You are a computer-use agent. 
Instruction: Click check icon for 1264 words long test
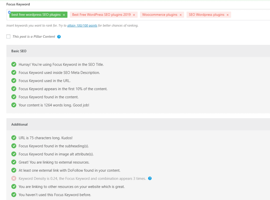point(14,105)
